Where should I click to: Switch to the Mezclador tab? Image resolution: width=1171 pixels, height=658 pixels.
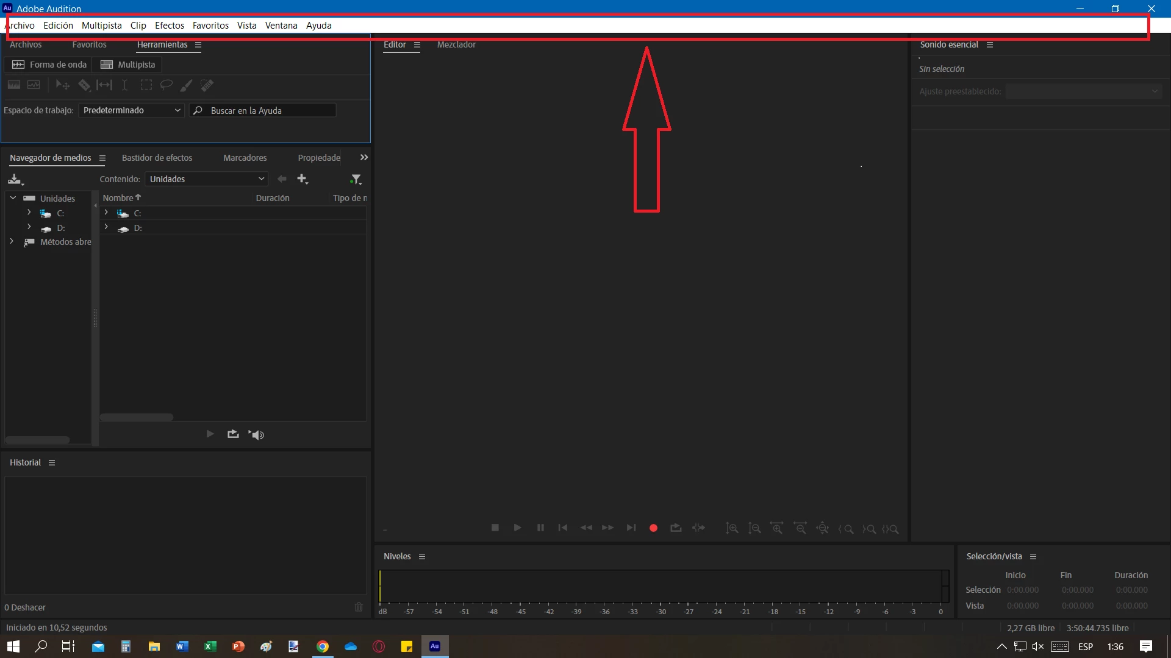click(456, 44)
